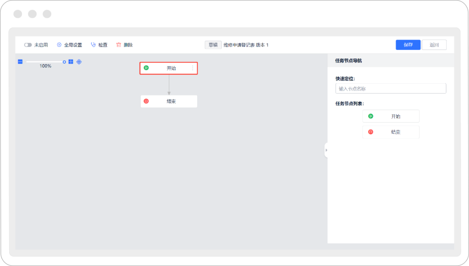The height and width of the screenshot is (266, 469).
Task: Click the crosshair locate-center icon
Action: pos(79,62)
